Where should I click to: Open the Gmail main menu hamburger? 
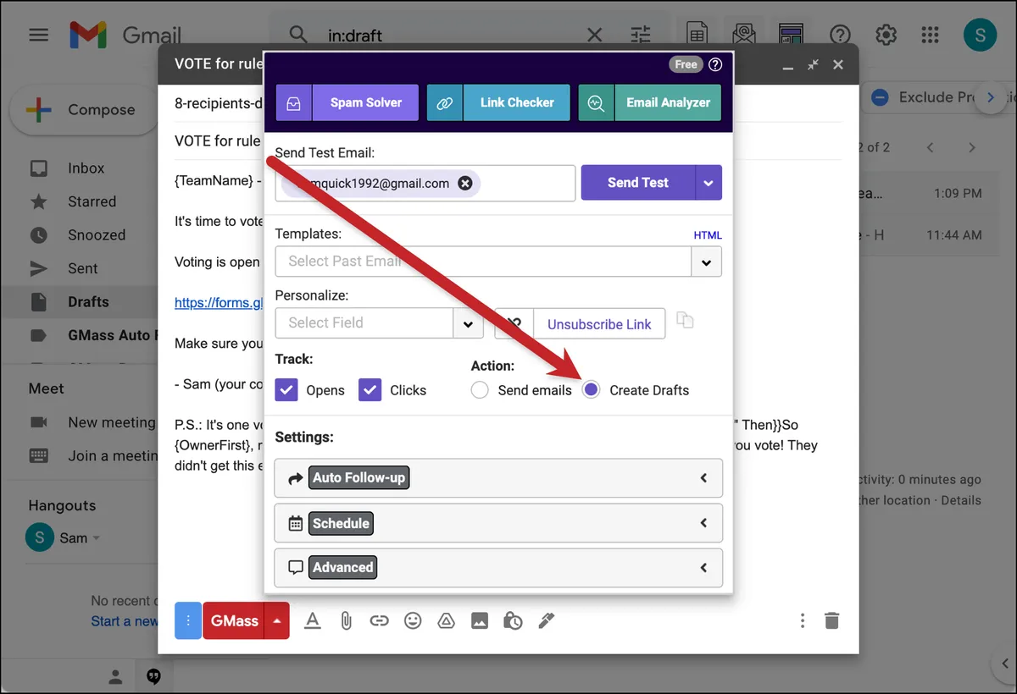point(38,35)
